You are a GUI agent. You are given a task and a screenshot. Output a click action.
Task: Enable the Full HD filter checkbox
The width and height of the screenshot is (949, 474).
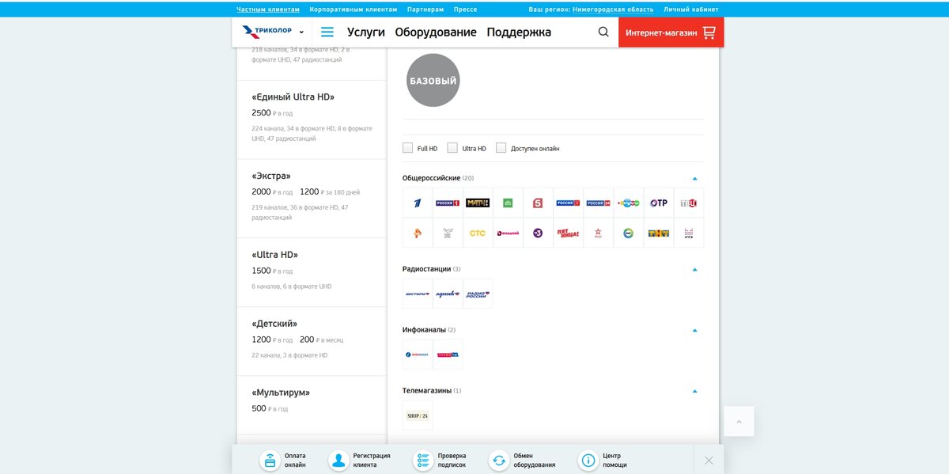click(x=408, y=148)
